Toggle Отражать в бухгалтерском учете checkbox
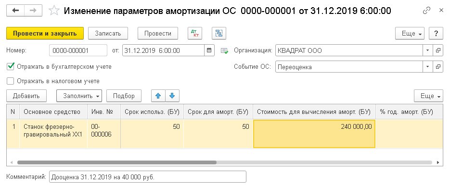The width and height of the screenshot is (450, 187). tap(10, 66)
